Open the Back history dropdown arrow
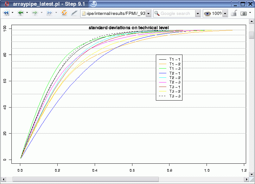The image size is (255, 184). 27,13
